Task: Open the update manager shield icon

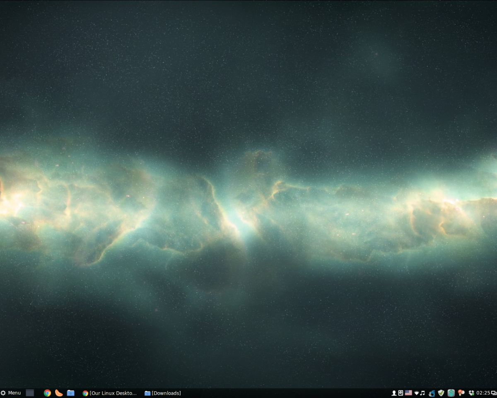Action: (441, 393)
